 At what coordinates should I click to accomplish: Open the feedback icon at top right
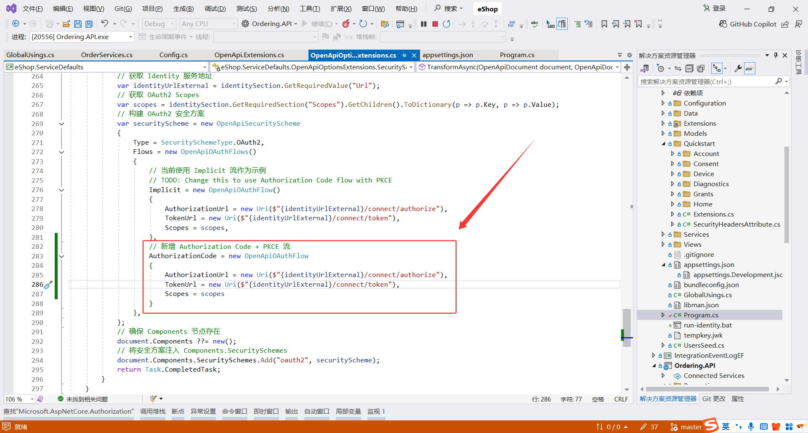[x=798, y=24]
